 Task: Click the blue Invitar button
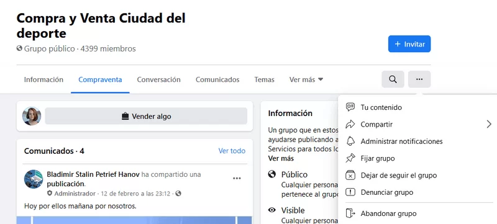[x=409, y=44]
